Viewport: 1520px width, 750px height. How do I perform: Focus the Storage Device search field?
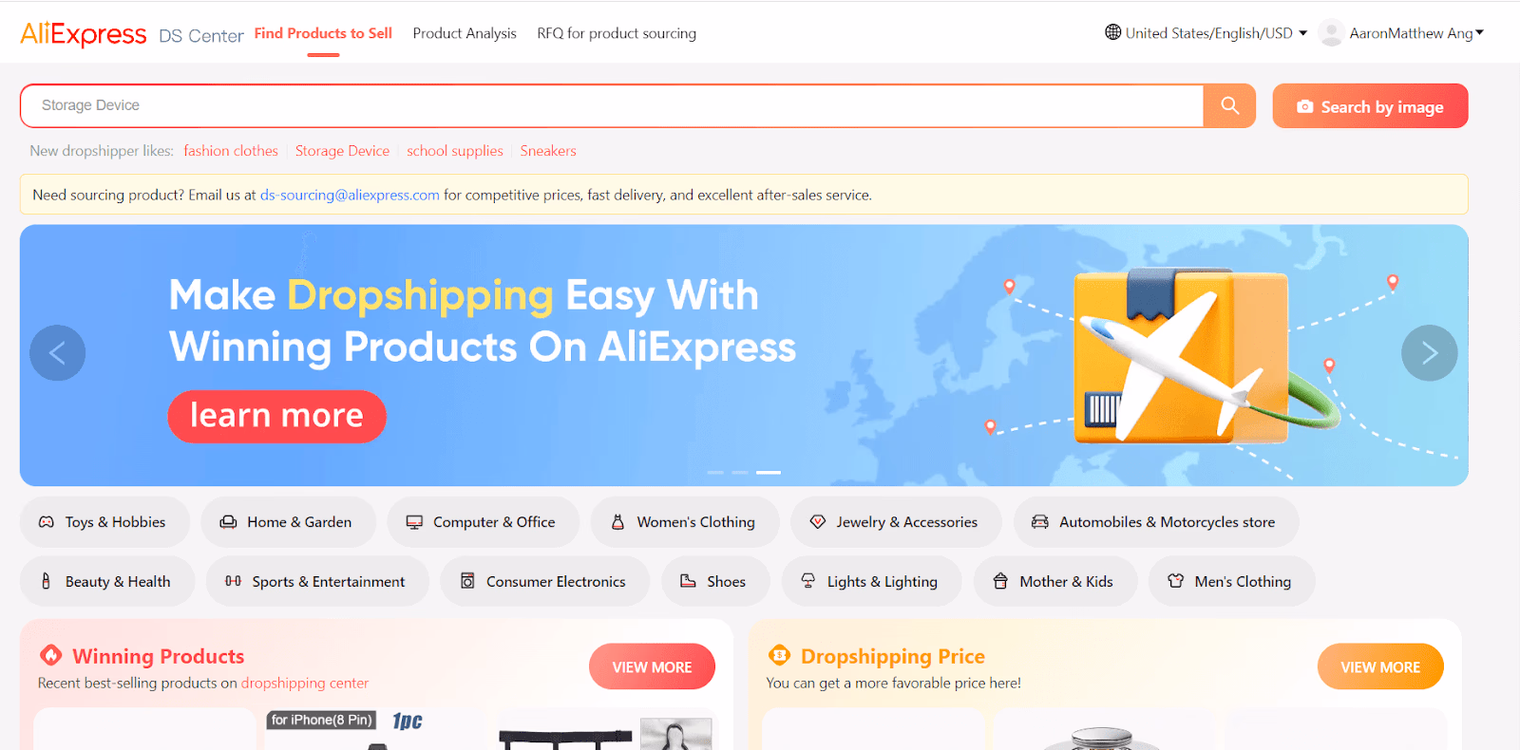[612, 105]
